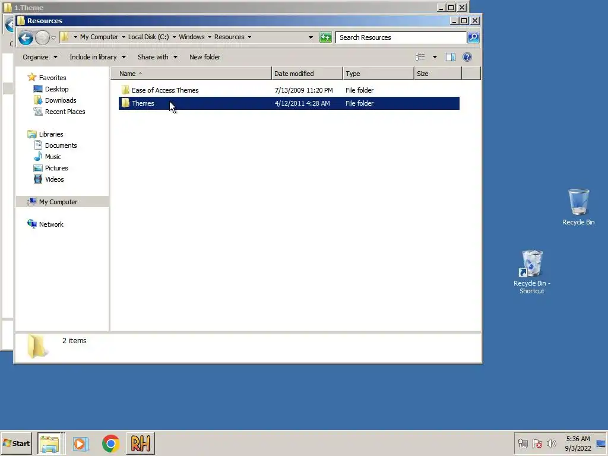Viewport: 608px width, 456px height.
Task: Open the Documents library
Action: 61,145
